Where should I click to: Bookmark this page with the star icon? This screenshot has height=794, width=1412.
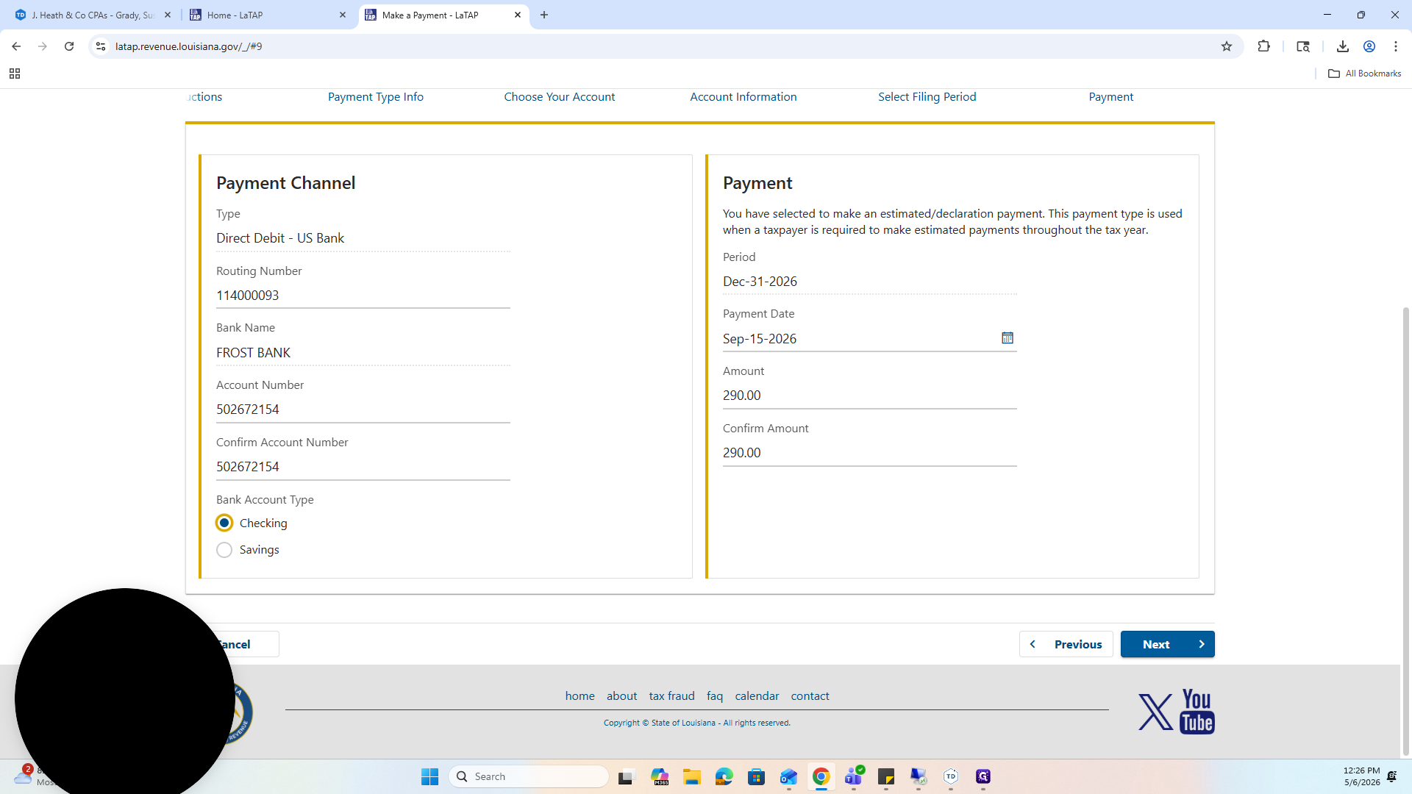tap(1227, 46)
